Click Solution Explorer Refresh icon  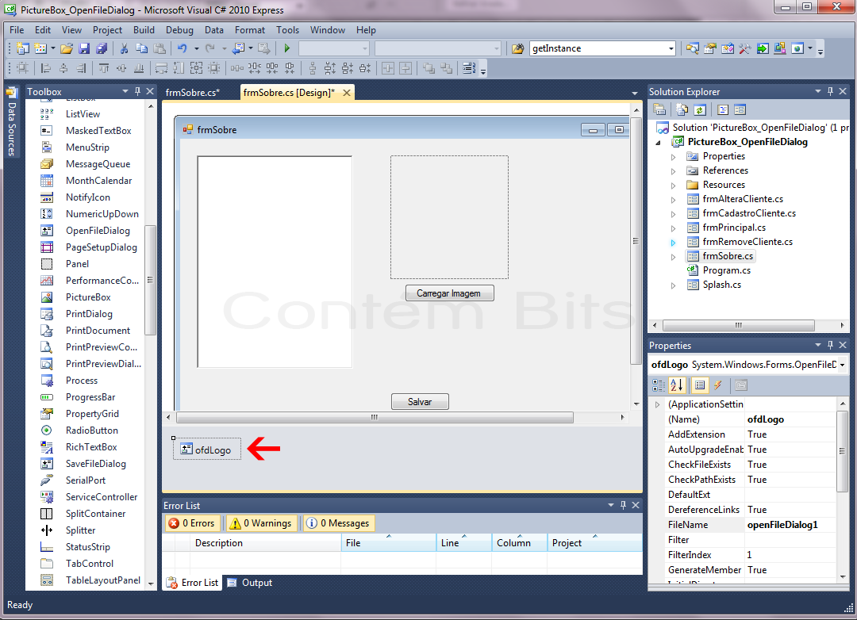coord(700,109)
